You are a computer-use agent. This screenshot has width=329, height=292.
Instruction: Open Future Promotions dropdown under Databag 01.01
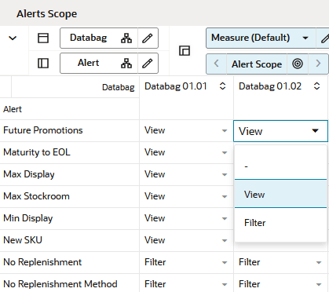point(225,131)
